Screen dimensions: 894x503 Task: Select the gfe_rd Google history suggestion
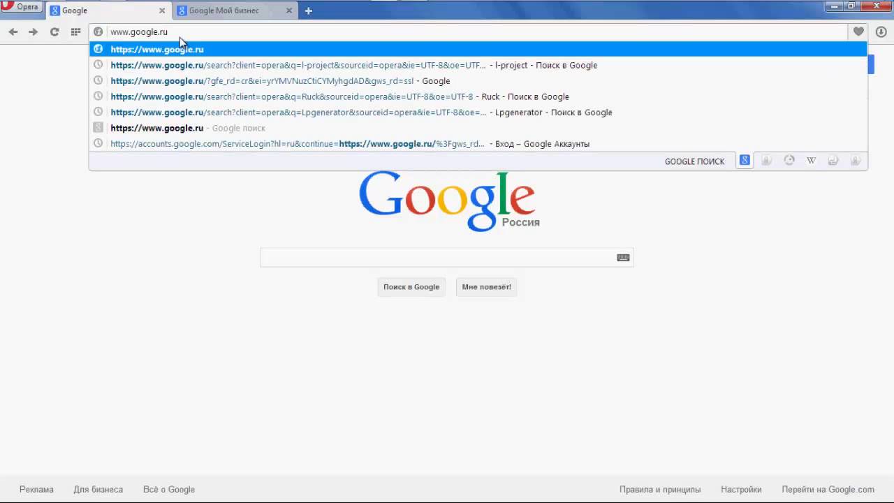click(x=478, y=80)
